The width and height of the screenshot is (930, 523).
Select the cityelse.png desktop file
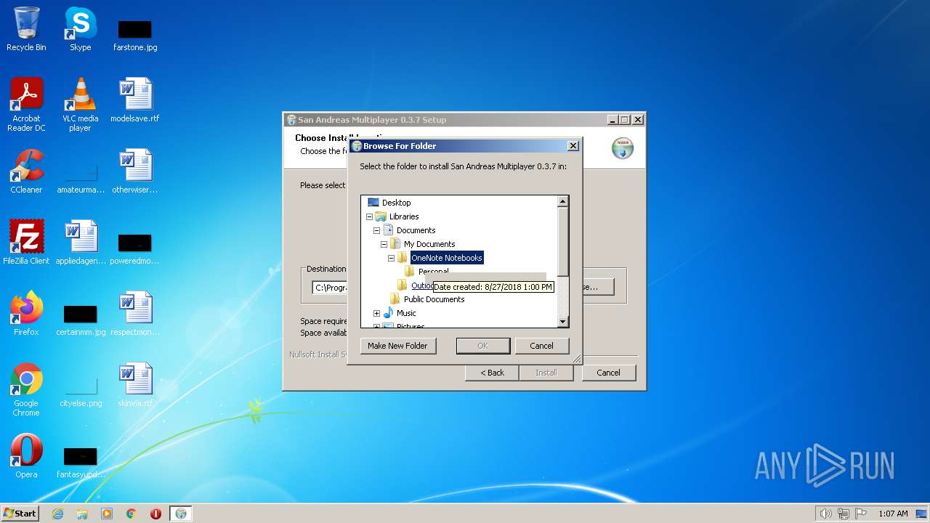click(x=81, y=391)
